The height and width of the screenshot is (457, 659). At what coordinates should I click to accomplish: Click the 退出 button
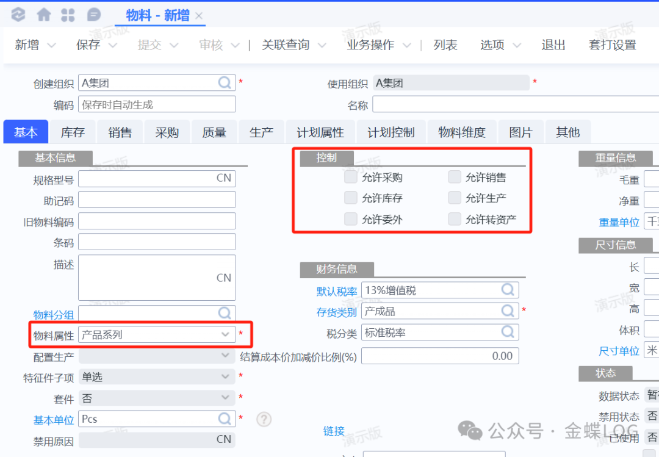pyautogui.click(x=553, y=45)
